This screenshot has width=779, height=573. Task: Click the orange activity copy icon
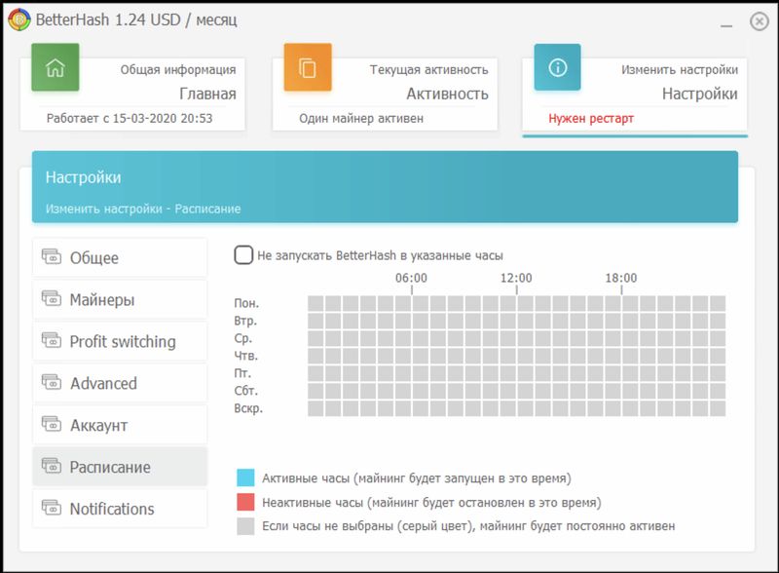(308, 68)
